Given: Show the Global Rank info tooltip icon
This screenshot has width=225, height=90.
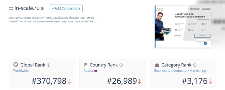Looking at the screenshot, I should [49, 65].
